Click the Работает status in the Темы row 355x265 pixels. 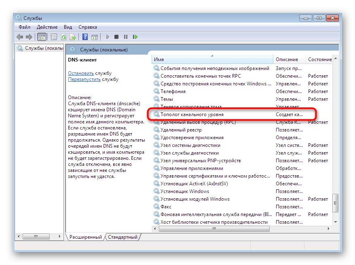[x=318, y=99]
